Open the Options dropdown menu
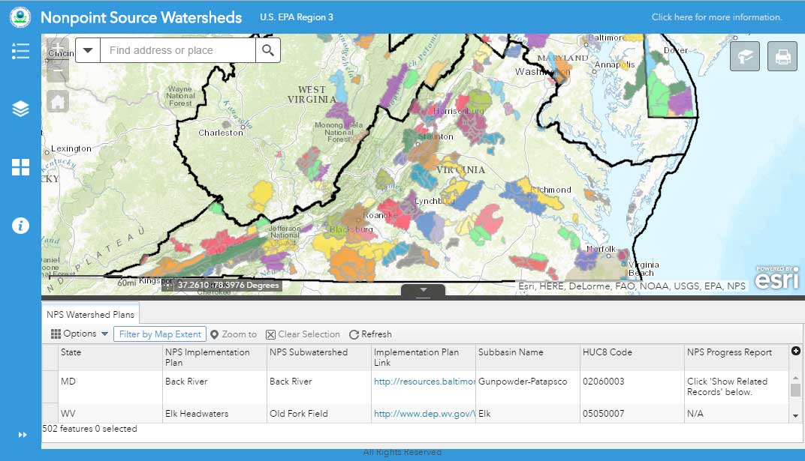 tap(80, 334)
